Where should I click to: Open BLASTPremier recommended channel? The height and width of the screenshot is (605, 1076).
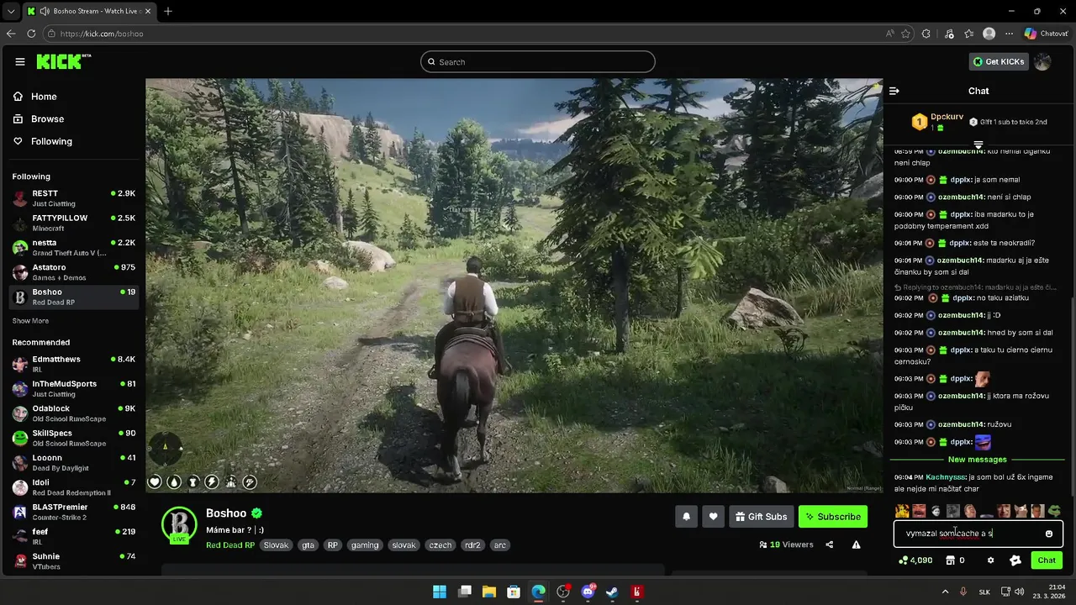(x=74, y=512)
